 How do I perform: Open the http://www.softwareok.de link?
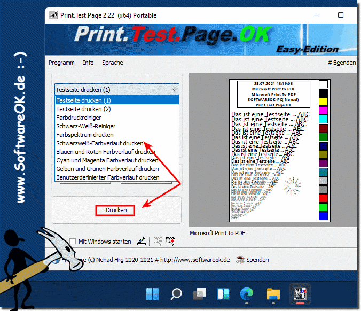tap(195, 260)
